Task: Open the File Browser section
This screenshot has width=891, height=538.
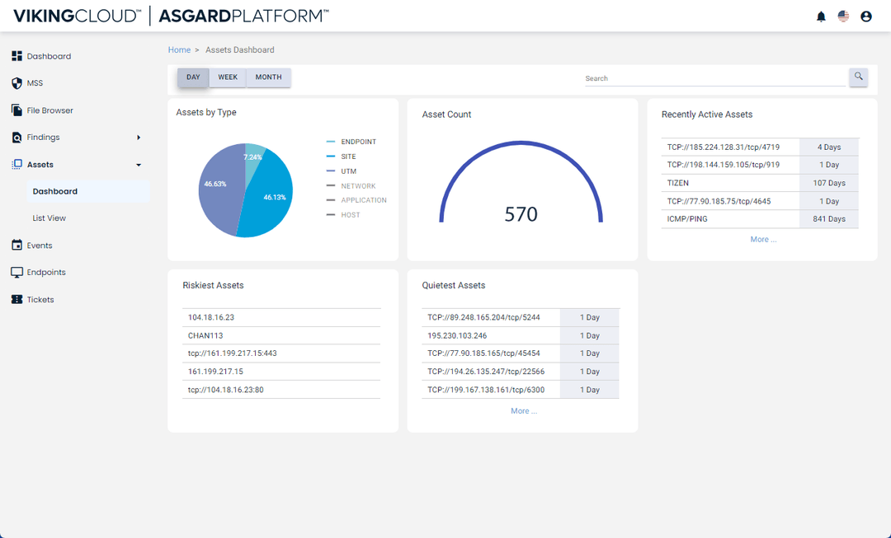Action: coord(16,110)
